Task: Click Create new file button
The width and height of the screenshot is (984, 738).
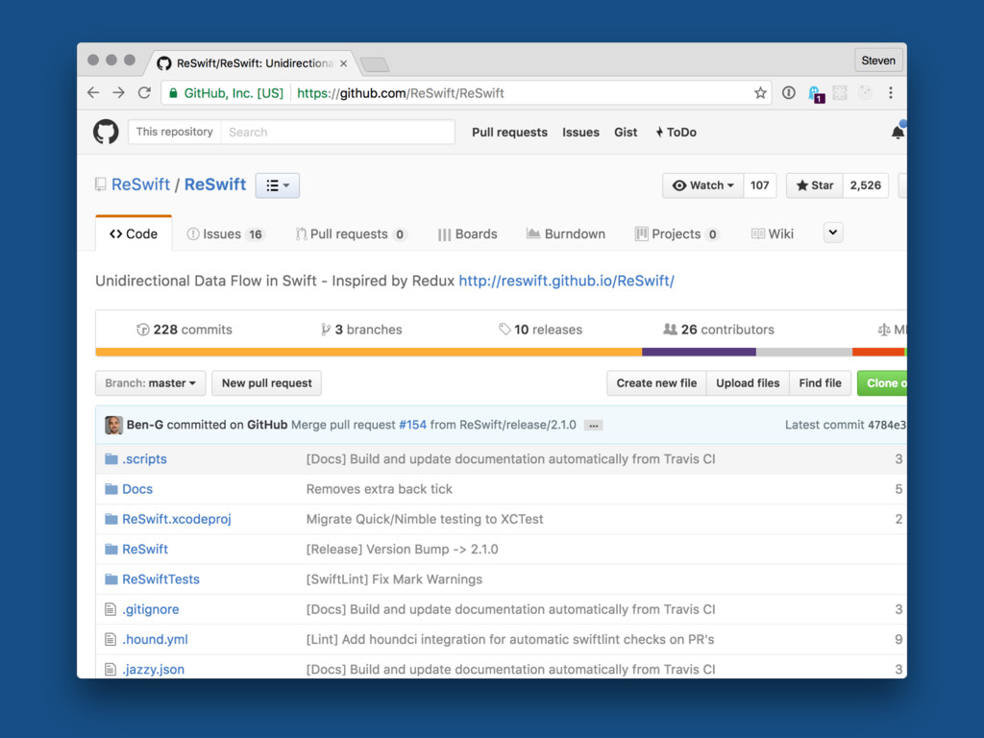Action: pos(656,382)
